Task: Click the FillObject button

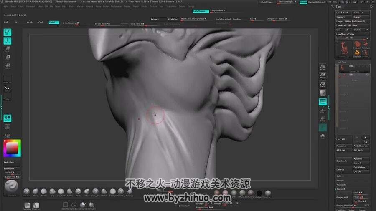Action: click(11, 168)
